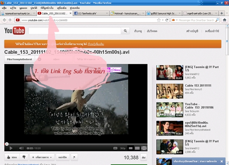Switch to small player size

tap(131, 148)
